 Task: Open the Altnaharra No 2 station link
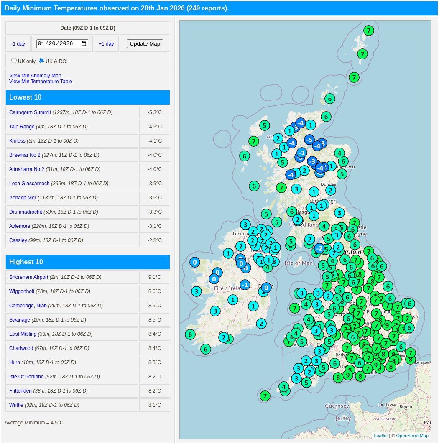pyautogui.click(x=27, y=169)
